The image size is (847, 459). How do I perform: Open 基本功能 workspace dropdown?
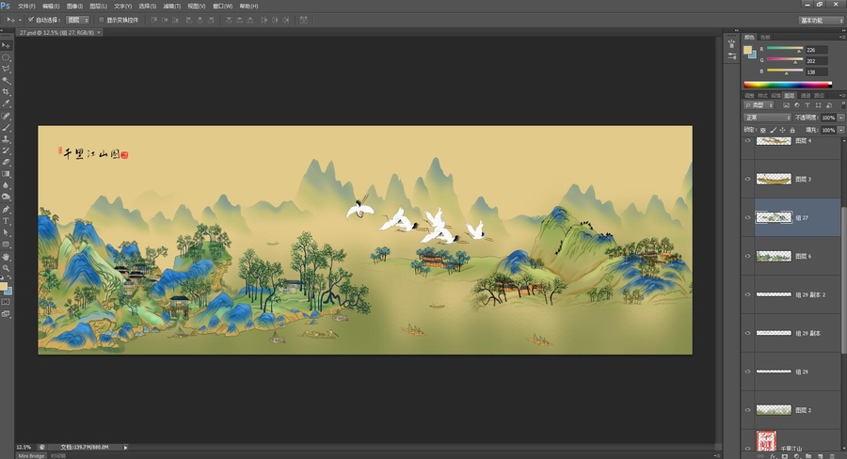click(x=821, y=21)
